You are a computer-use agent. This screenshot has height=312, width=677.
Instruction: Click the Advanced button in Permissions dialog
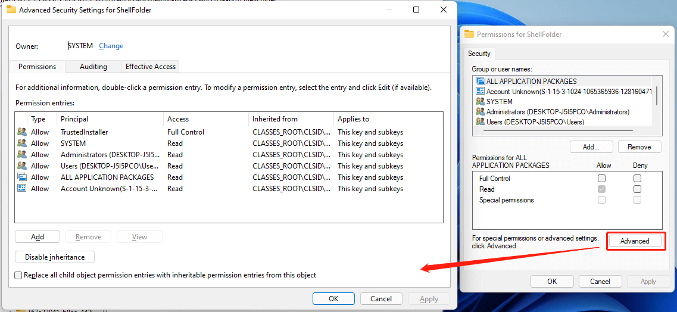tap(635, 241)
